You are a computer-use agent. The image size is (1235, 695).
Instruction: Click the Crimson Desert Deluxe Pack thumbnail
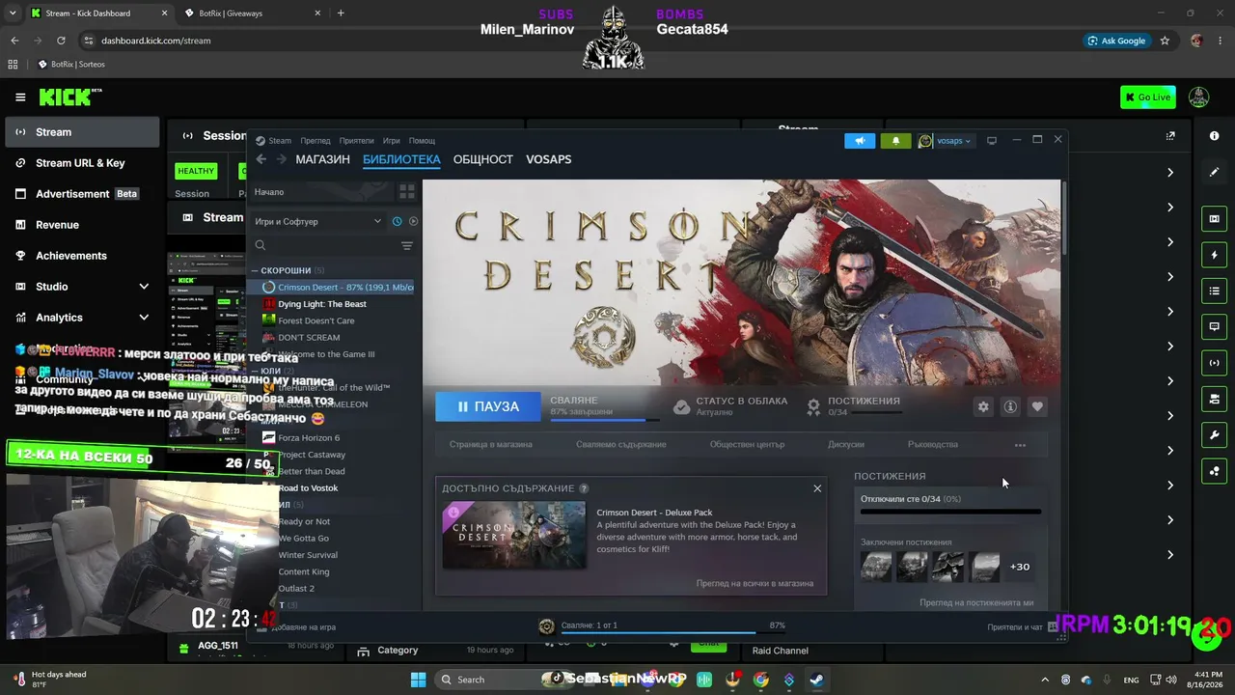(x=513, y=535)
